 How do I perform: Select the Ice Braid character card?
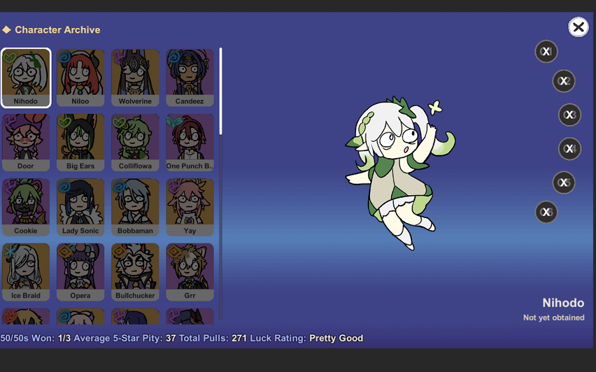tap(26, 272)
